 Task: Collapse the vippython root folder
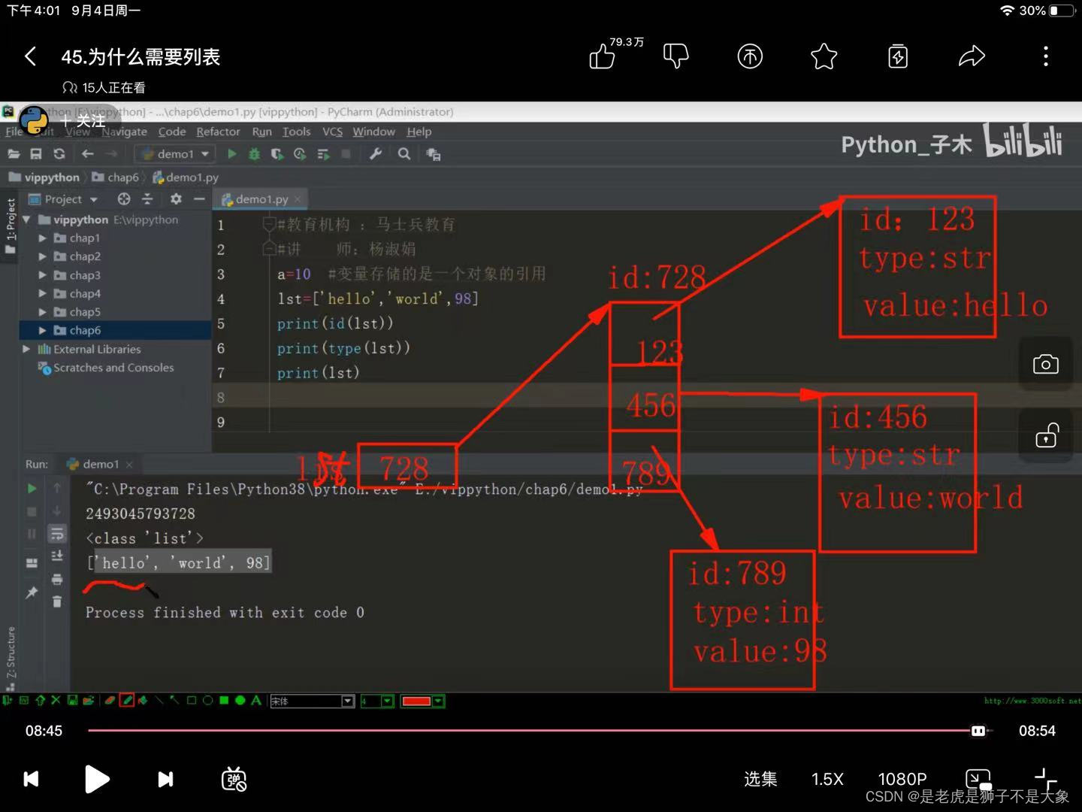[27, 220]
